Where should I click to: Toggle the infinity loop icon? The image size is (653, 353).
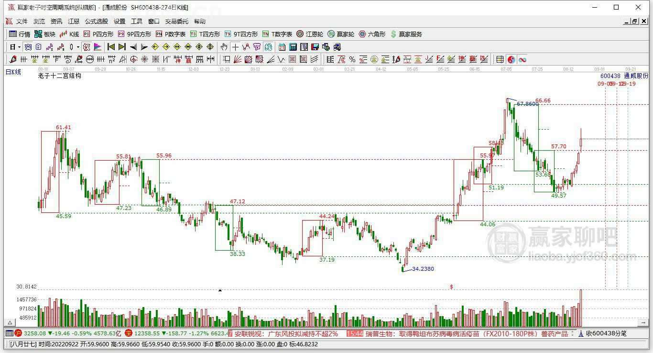coord(522,59)
